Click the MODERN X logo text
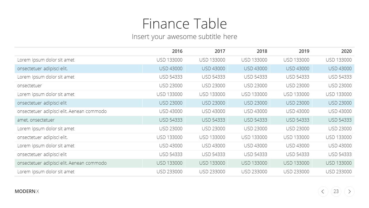 pos(27,191)
